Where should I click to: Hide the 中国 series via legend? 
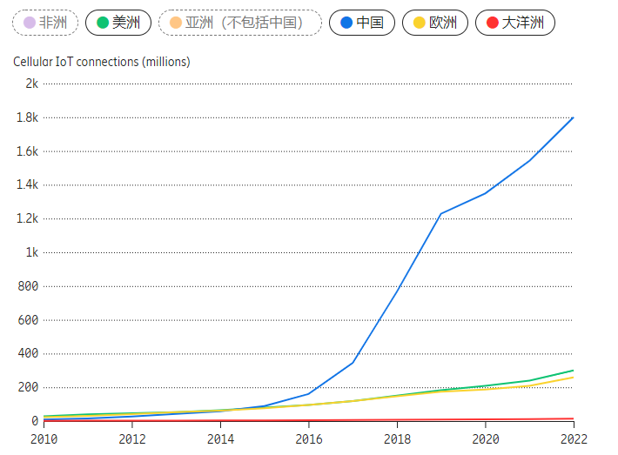click(361, 23)
